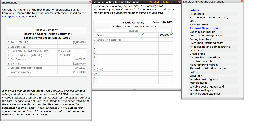Viewport: 257px width, 129px height.
Task: Select 'Fixed manufacturing costs' description
Action: pos(206,43)
